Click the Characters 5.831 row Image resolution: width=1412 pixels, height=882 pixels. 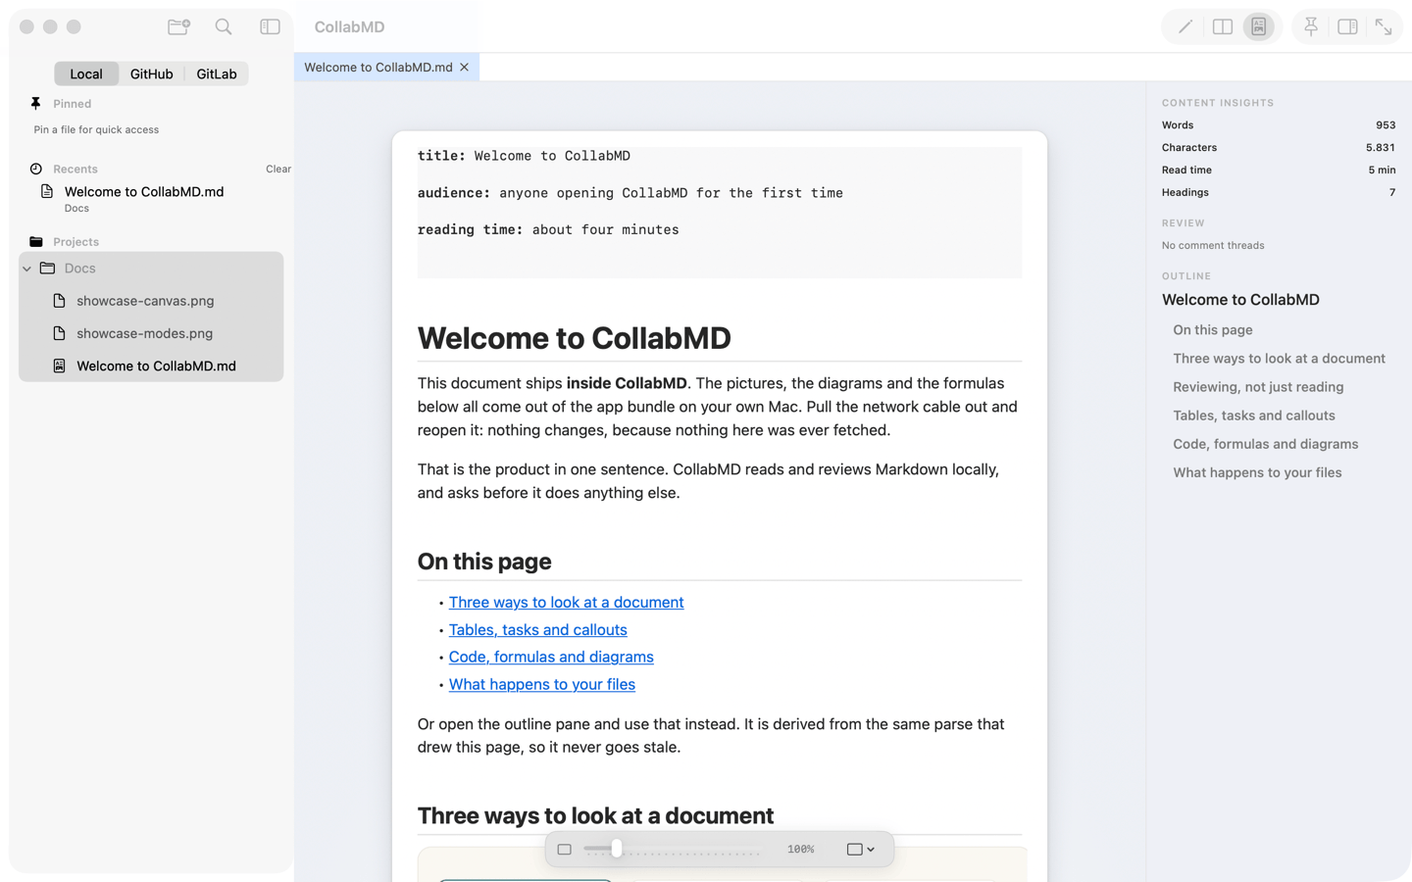pyautogui.click(x=1279, y=148)
